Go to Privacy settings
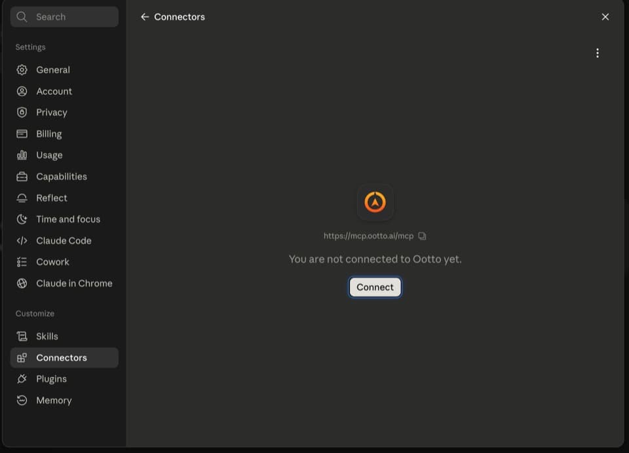Viewport: 629px width, 453px height. pyautogui.click(x=64, y=112)
